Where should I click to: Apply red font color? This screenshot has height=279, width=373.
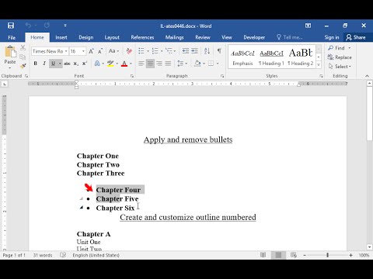124,64
